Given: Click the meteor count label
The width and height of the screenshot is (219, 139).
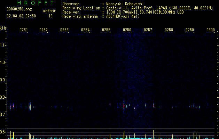Looking at the screenshot, I should click(x=49, y=11).
